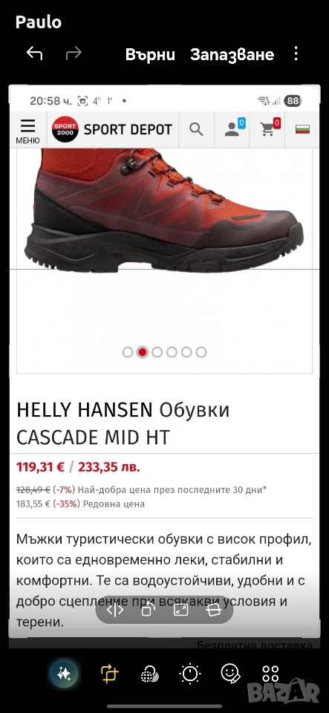Image resolution: width=329 pixels, height=713 pixels.
Task: Open the AI sparkle enhance tool
Action: tap(64, 673)
